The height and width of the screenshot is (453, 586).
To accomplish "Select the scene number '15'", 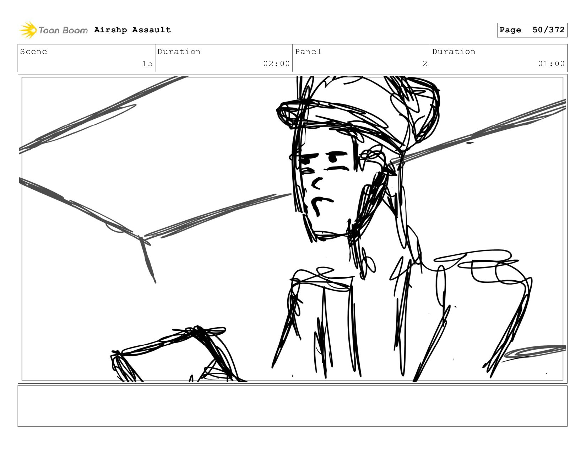I will [x=147, y=64].
